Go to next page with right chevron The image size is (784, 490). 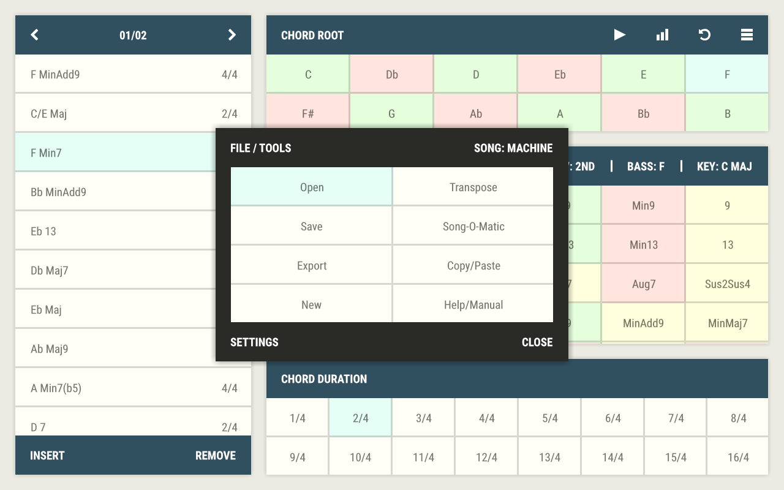[232, 35]
